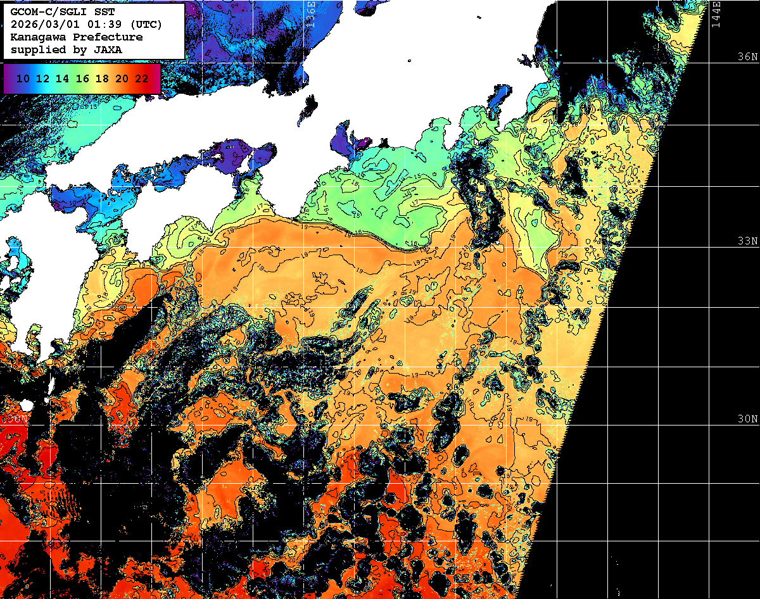Click the black no-data area right of swath

click(684, 380)
